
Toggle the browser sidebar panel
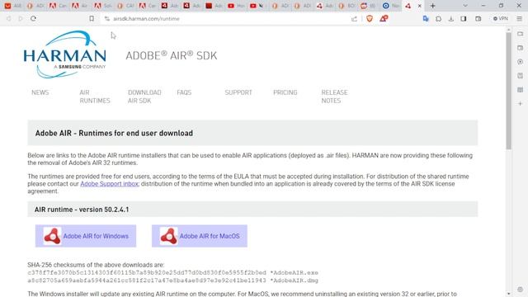pyautogui.click(x=464, y=19)
